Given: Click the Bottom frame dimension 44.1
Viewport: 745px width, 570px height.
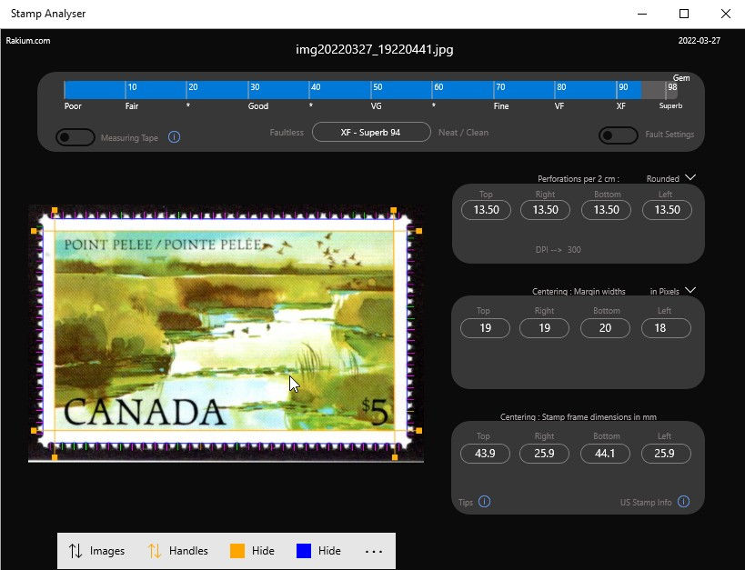Looking at the screenshot, I should (x=605, y=454).
